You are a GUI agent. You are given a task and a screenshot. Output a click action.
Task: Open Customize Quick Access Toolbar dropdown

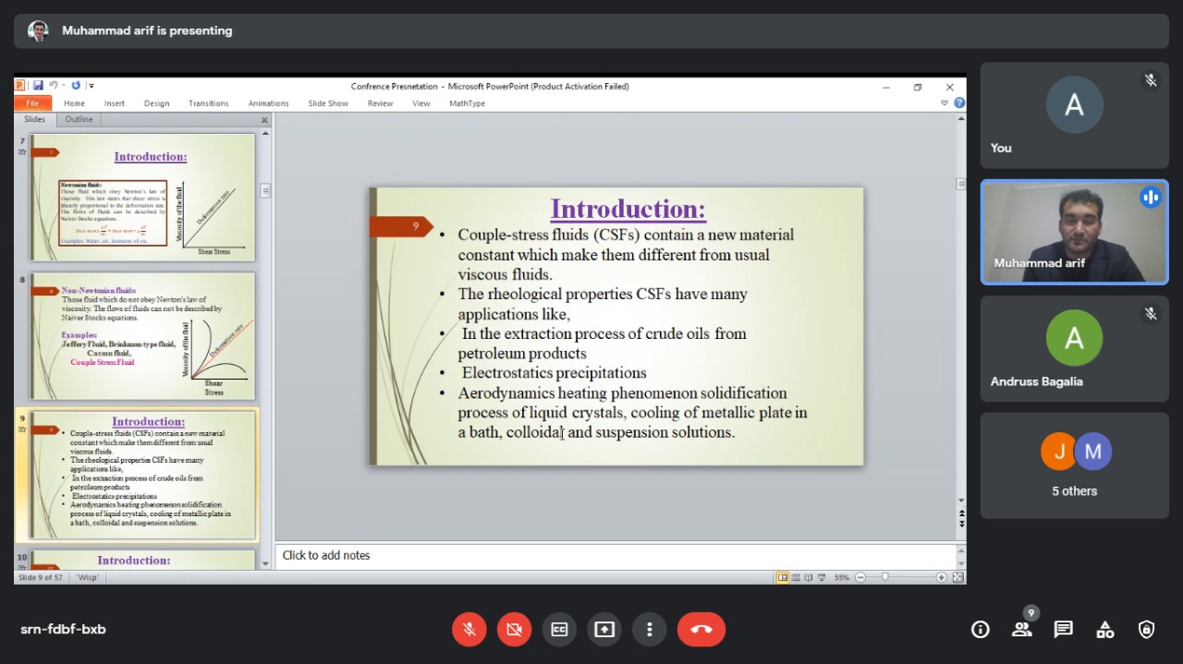click(x=91, y=86)
